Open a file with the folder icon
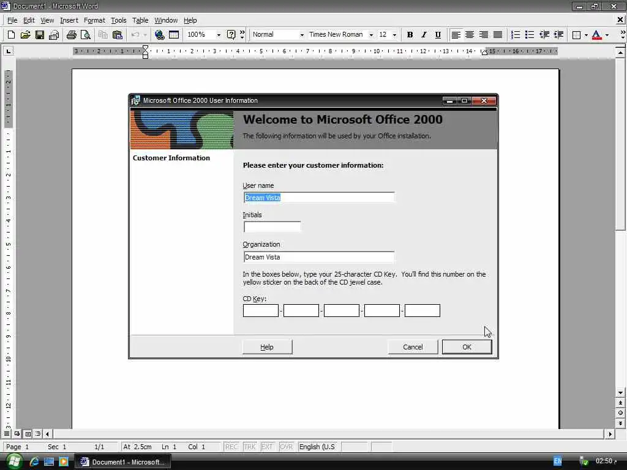This screenshot has width=627, height=470. pyautogui.click(x=25, y=35)
